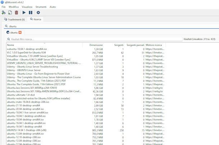Sort by the Nome column header

45,45
